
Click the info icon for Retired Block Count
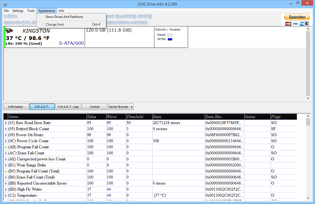coord(6,129)
